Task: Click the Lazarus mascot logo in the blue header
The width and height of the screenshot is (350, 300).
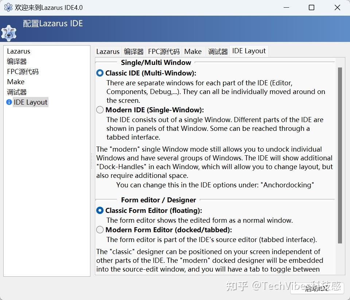Action: 9,32
